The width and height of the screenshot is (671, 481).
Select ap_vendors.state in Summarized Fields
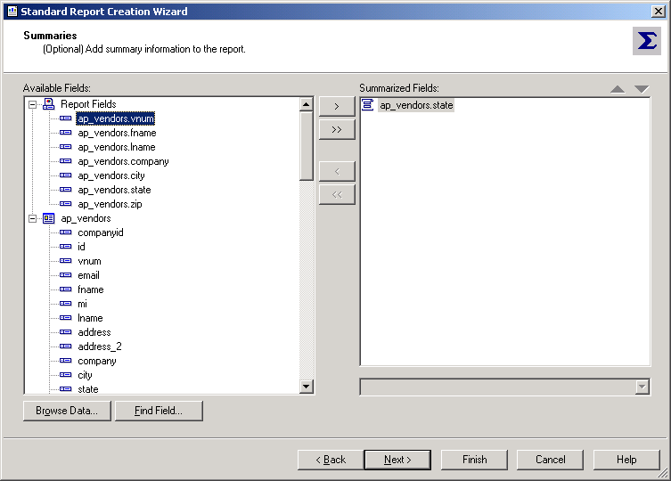(x=416, y=105)
